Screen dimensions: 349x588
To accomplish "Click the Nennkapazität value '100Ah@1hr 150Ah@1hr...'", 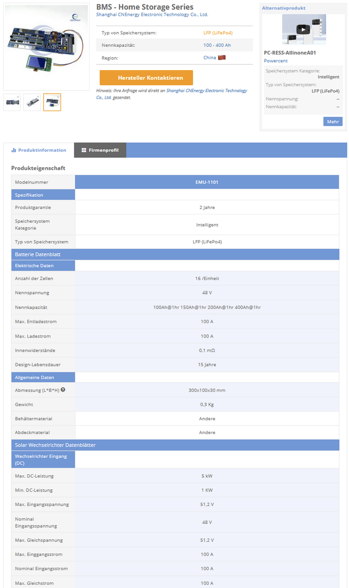I will click(x=207, y=307).
